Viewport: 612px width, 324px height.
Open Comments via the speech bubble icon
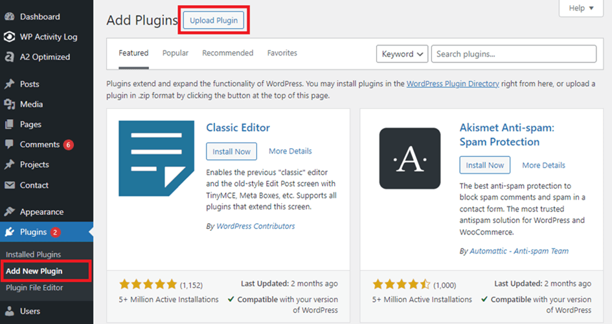tap(9, 144)
